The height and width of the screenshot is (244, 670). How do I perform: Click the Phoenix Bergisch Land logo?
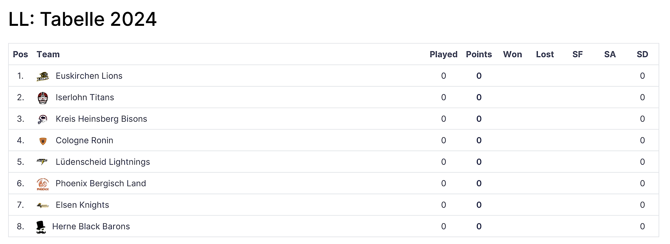pos(43,184)
